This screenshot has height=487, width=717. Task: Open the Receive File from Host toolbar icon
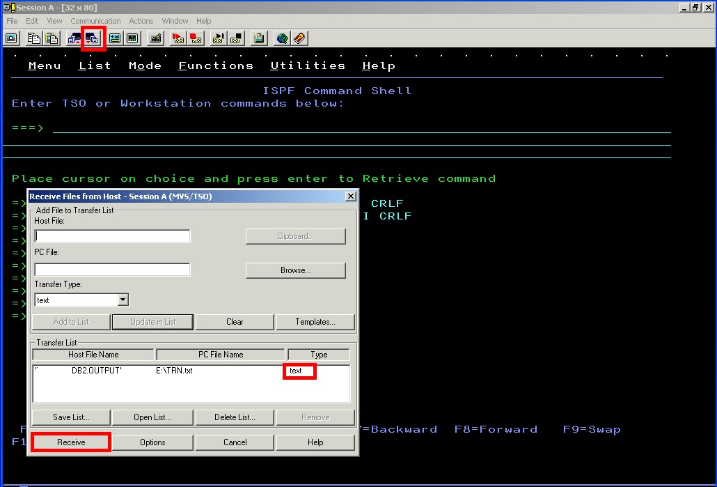pos(93,38)
